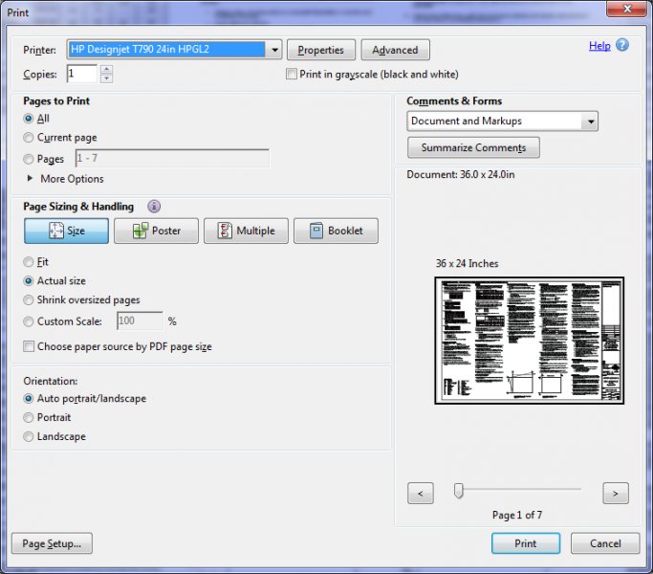Click the document preview thumbnail
This screenshot has height=574, width=653.
click(530, 341)
